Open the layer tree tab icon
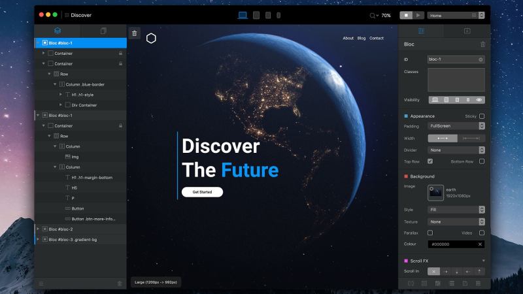 click(x=58, y=31)
